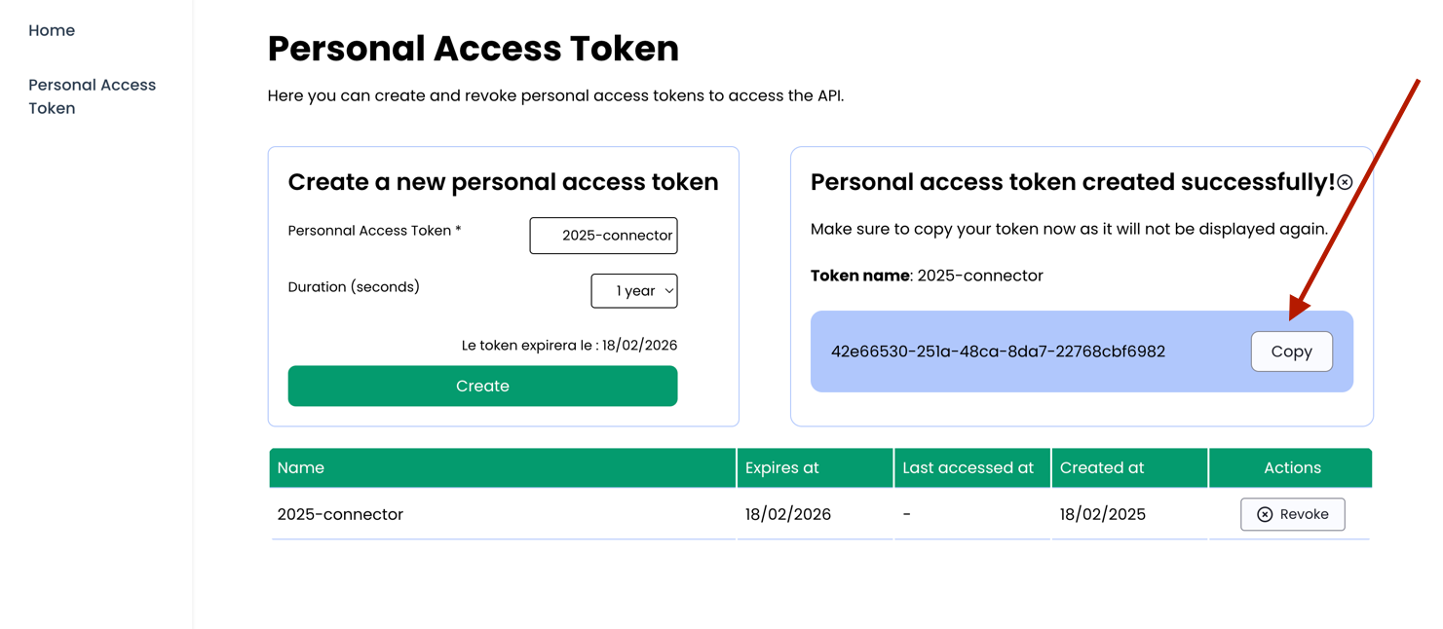Focus the token name input field
Image resolution: width=1443 pixels, height=629 pixels.
click(x=603, y=236)
